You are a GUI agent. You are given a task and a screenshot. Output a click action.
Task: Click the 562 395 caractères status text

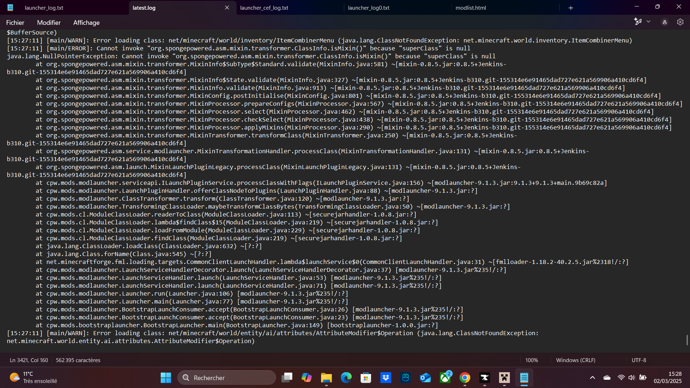pyautogui.click(x=78, y=360)
